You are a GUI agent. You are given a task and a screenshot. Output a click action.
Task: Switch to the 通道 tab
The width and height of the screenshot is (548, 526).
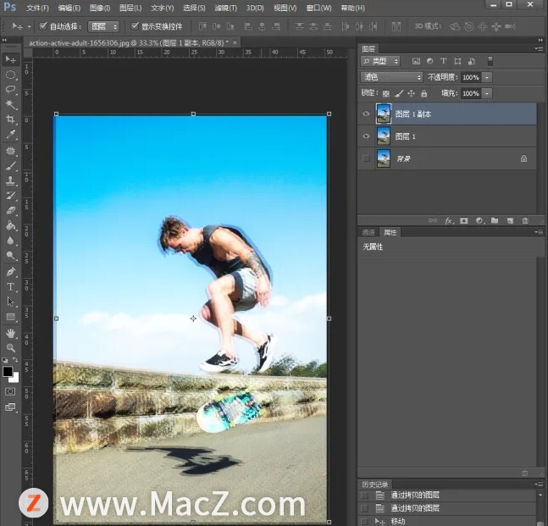(368, 232)
